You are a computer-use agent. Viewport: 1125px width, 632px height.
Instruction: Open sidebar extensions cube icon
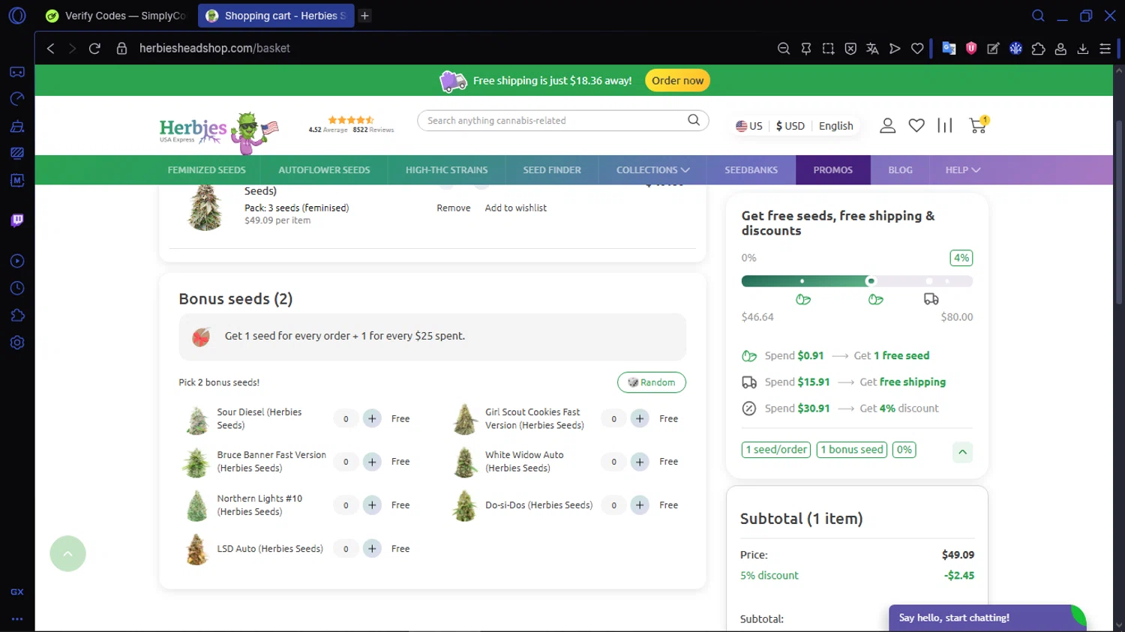pos(17,316)
